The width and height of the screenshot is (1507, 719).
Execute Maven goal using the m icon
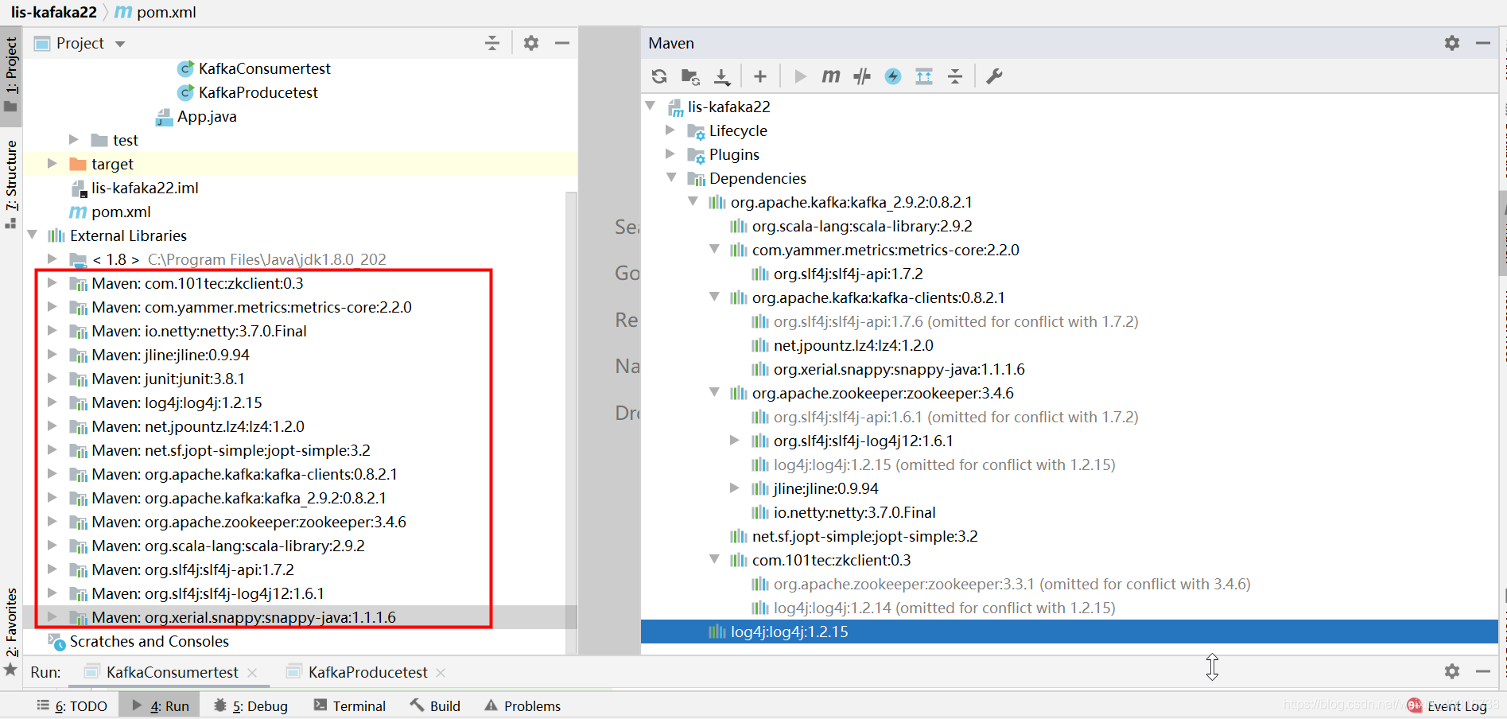pos(830,76)
